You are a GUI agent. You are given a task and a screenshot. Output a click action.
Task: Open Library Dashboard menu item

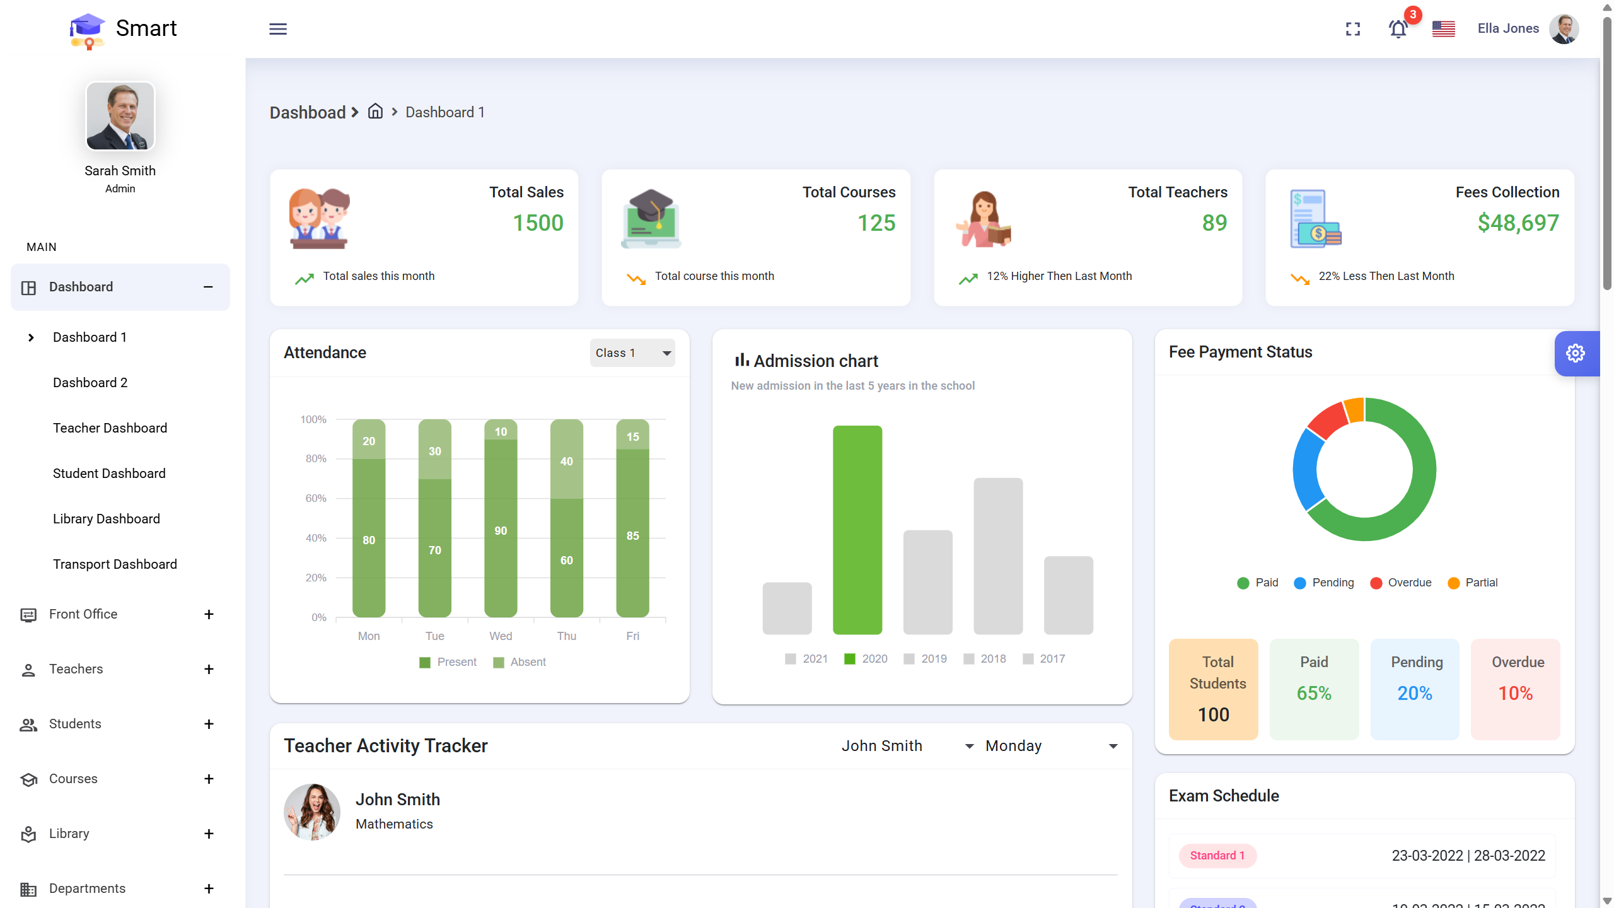pyautogui.click(x=106, y=519)
